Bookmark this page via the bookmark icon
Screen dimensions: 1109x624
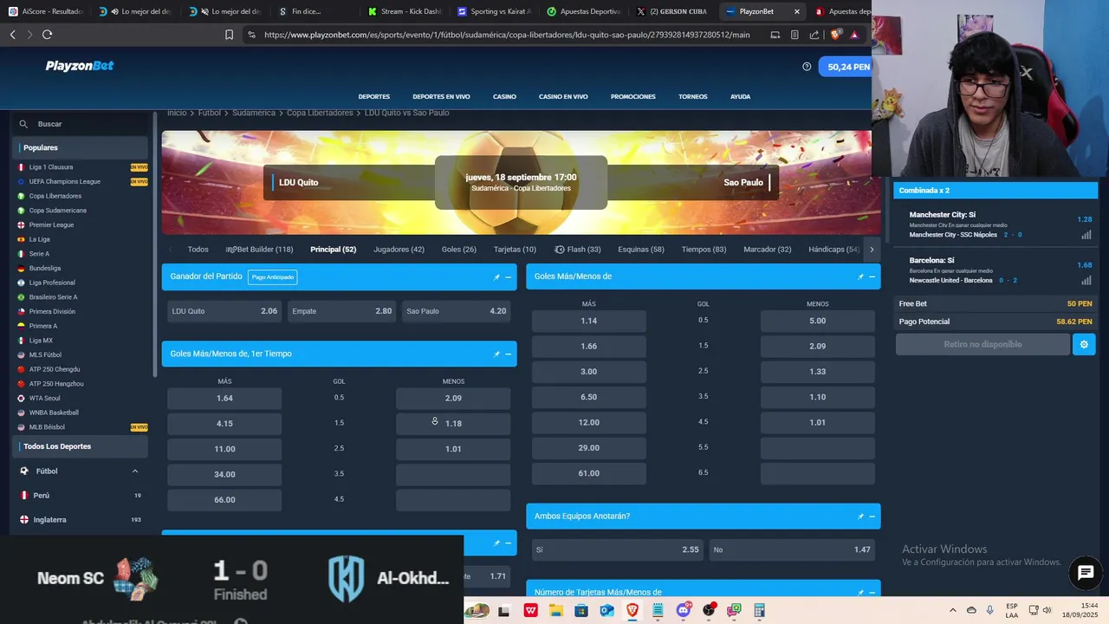pos(229,35)
